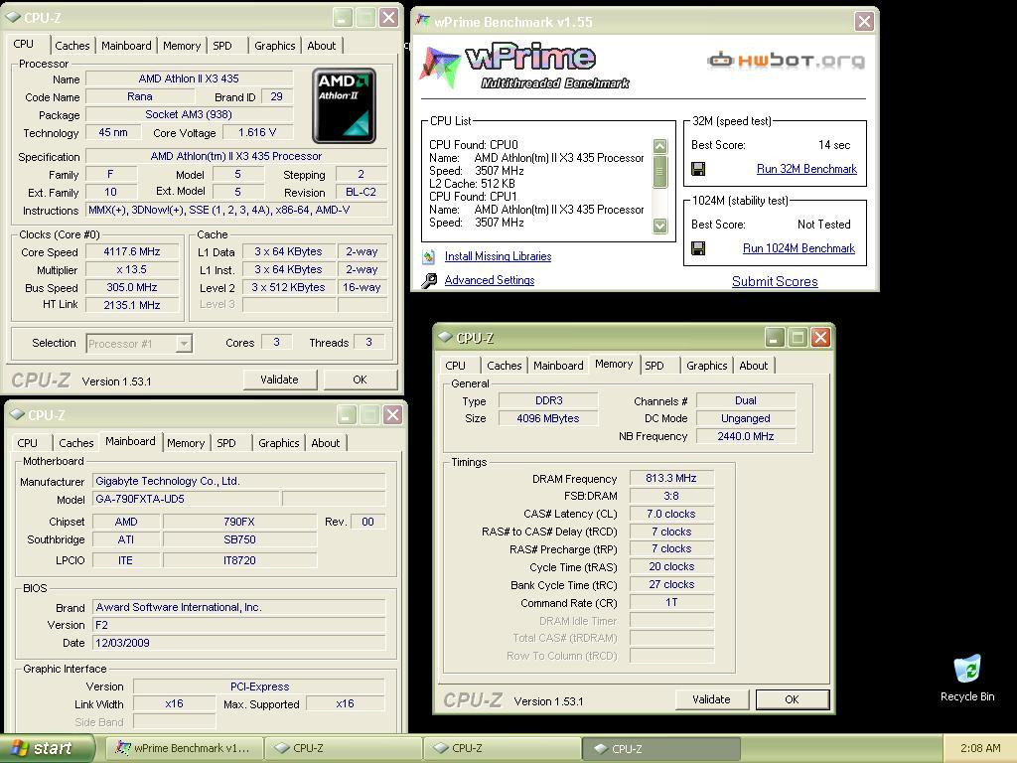Run the 1024M Benchmark
Image resolution: width=1017 pixels, height=763 pixels.
[799, 248]
